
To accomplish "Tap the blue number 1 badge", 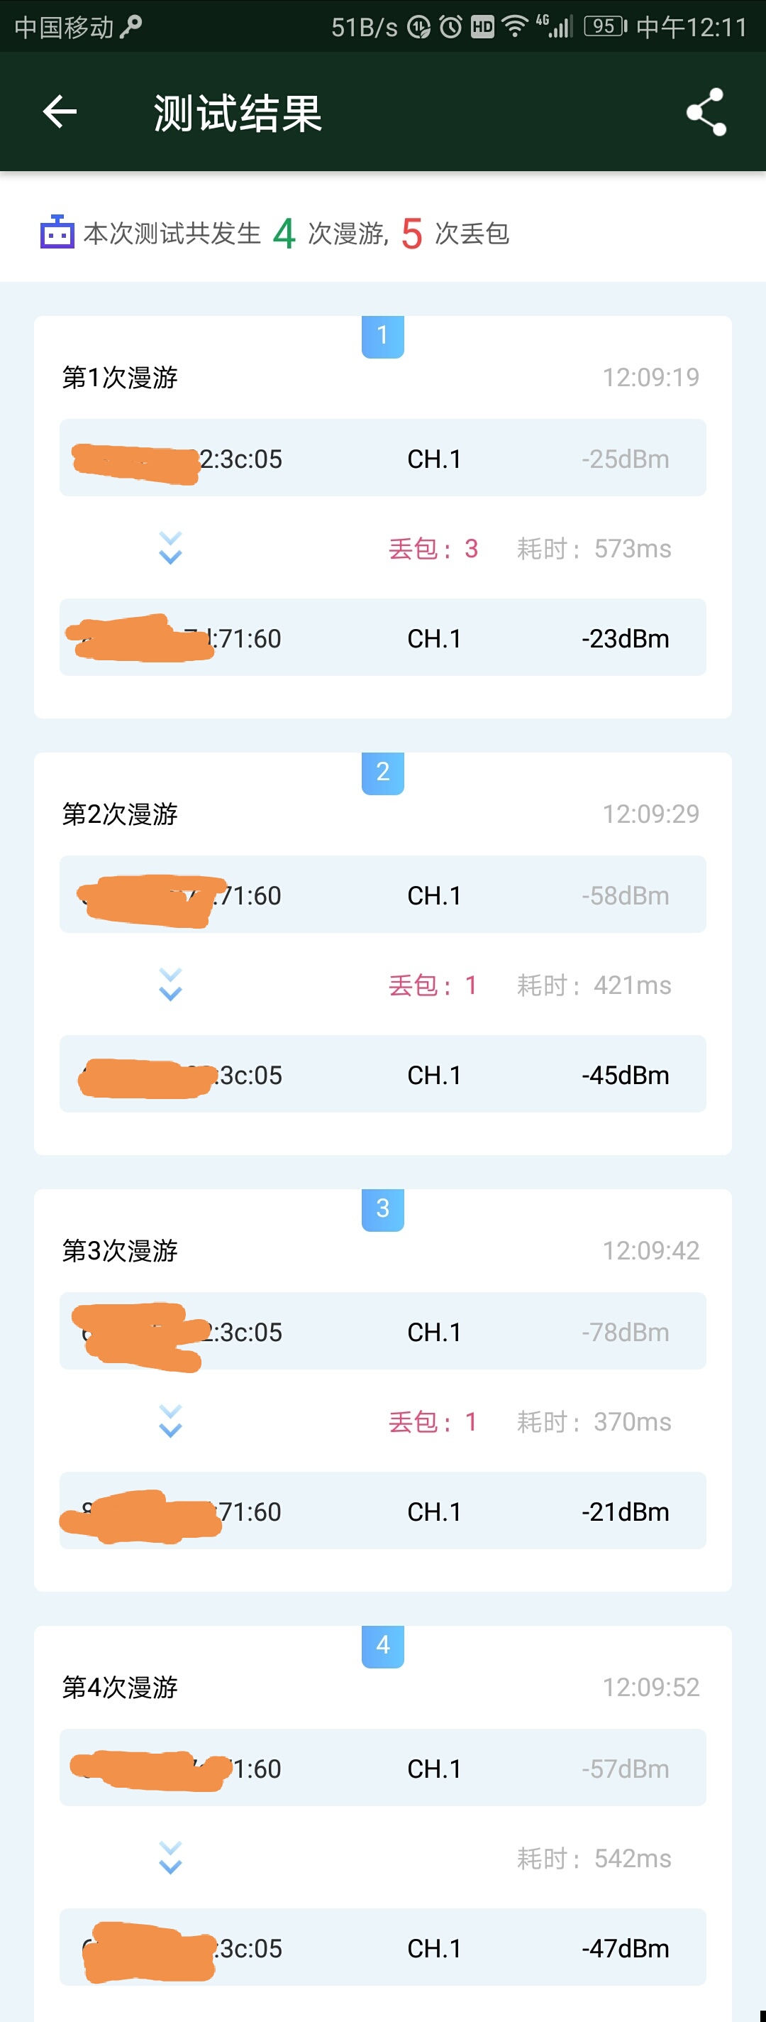I will 382,336.
